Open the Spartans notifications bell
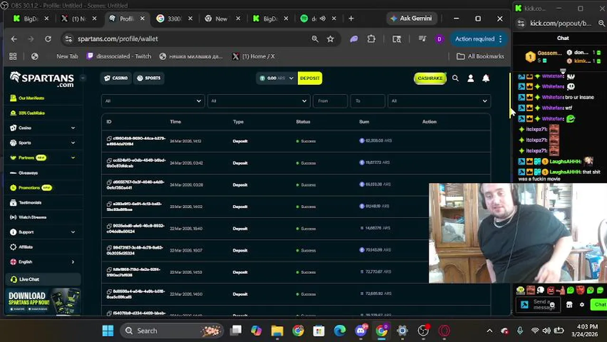Screen dimensions: 607x342 (485, 78)
